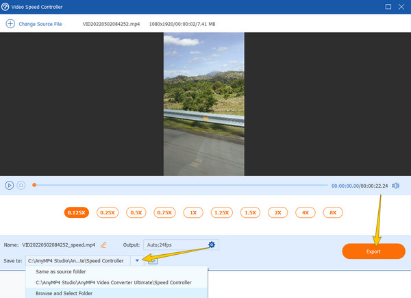
Task: Click the orange playhead on the seek bar
Action: click(x=34, y=185)
